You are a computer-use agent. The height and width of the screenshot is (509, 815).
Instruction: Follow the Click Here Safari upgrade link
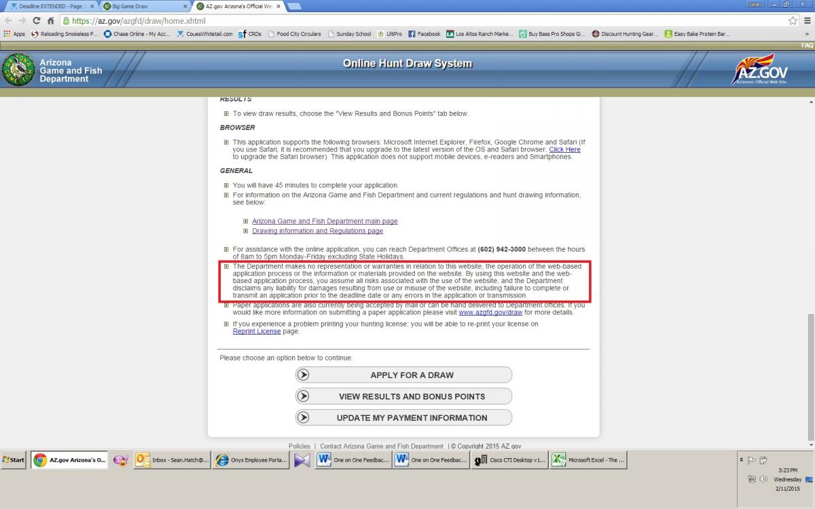point(564,149)
